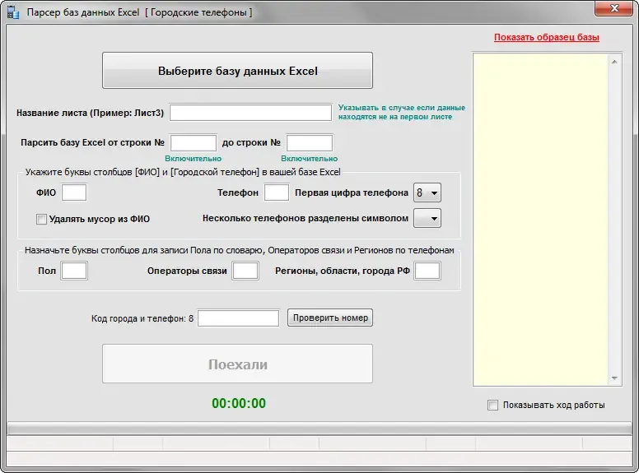Click the log scrollbar down arrow
The height and width of the screenshot is (473, 639).
[x=614, y=378]
